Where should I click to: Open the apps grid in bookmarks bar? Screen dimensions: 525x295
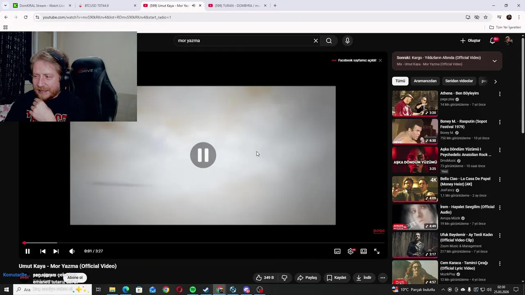pos(5,27)
